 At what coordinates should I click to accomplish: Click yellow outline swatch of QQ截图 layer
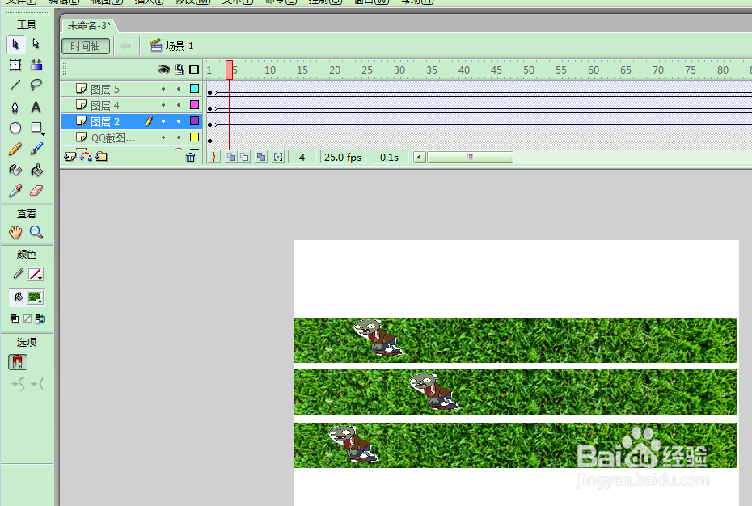(x=194, y=137)
